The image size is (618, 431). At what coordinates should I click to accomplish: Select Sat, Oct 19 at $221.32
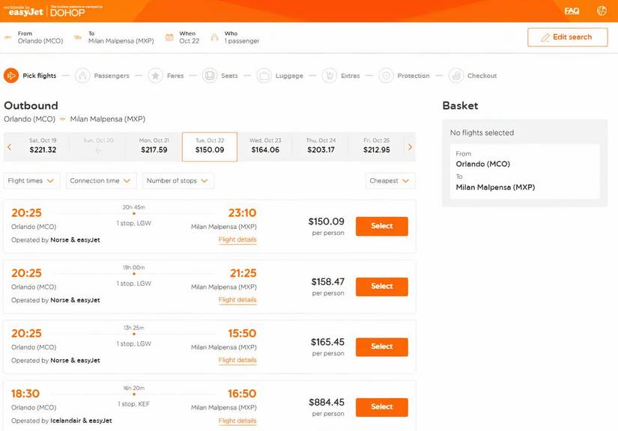[43, 147]
